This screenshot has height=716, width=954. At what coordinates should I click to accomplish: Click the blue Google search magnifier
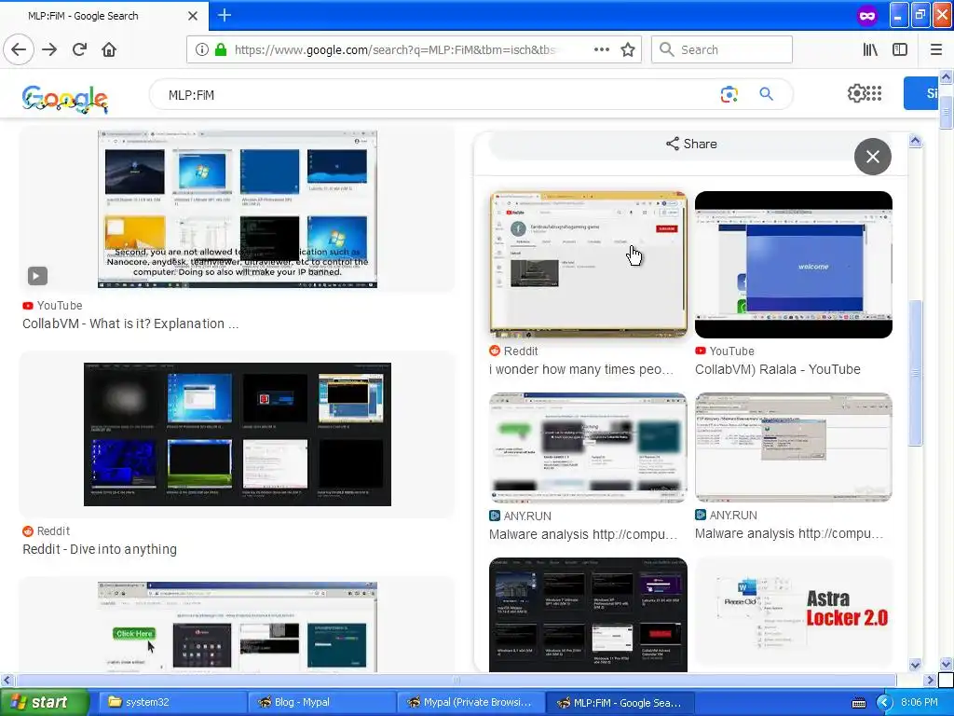pos(766,94)
